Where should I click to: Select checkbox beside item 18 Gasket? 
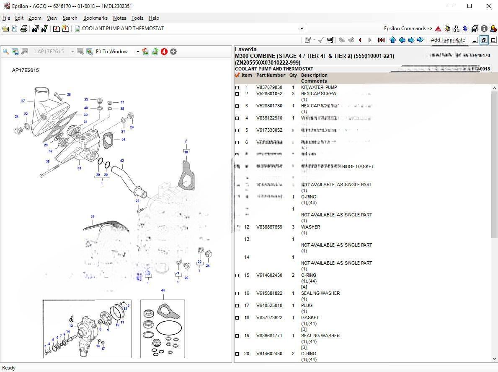click(237, 318)
